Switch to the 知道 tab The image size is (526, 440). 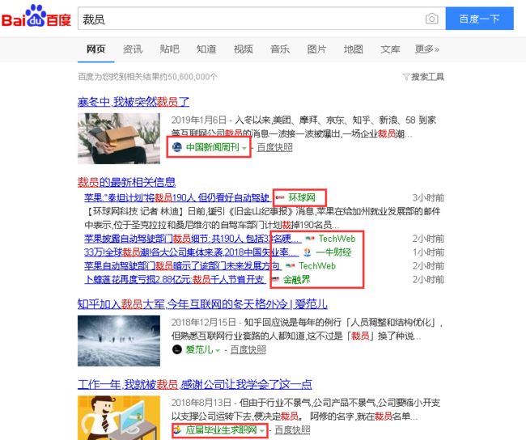[206, 49]
